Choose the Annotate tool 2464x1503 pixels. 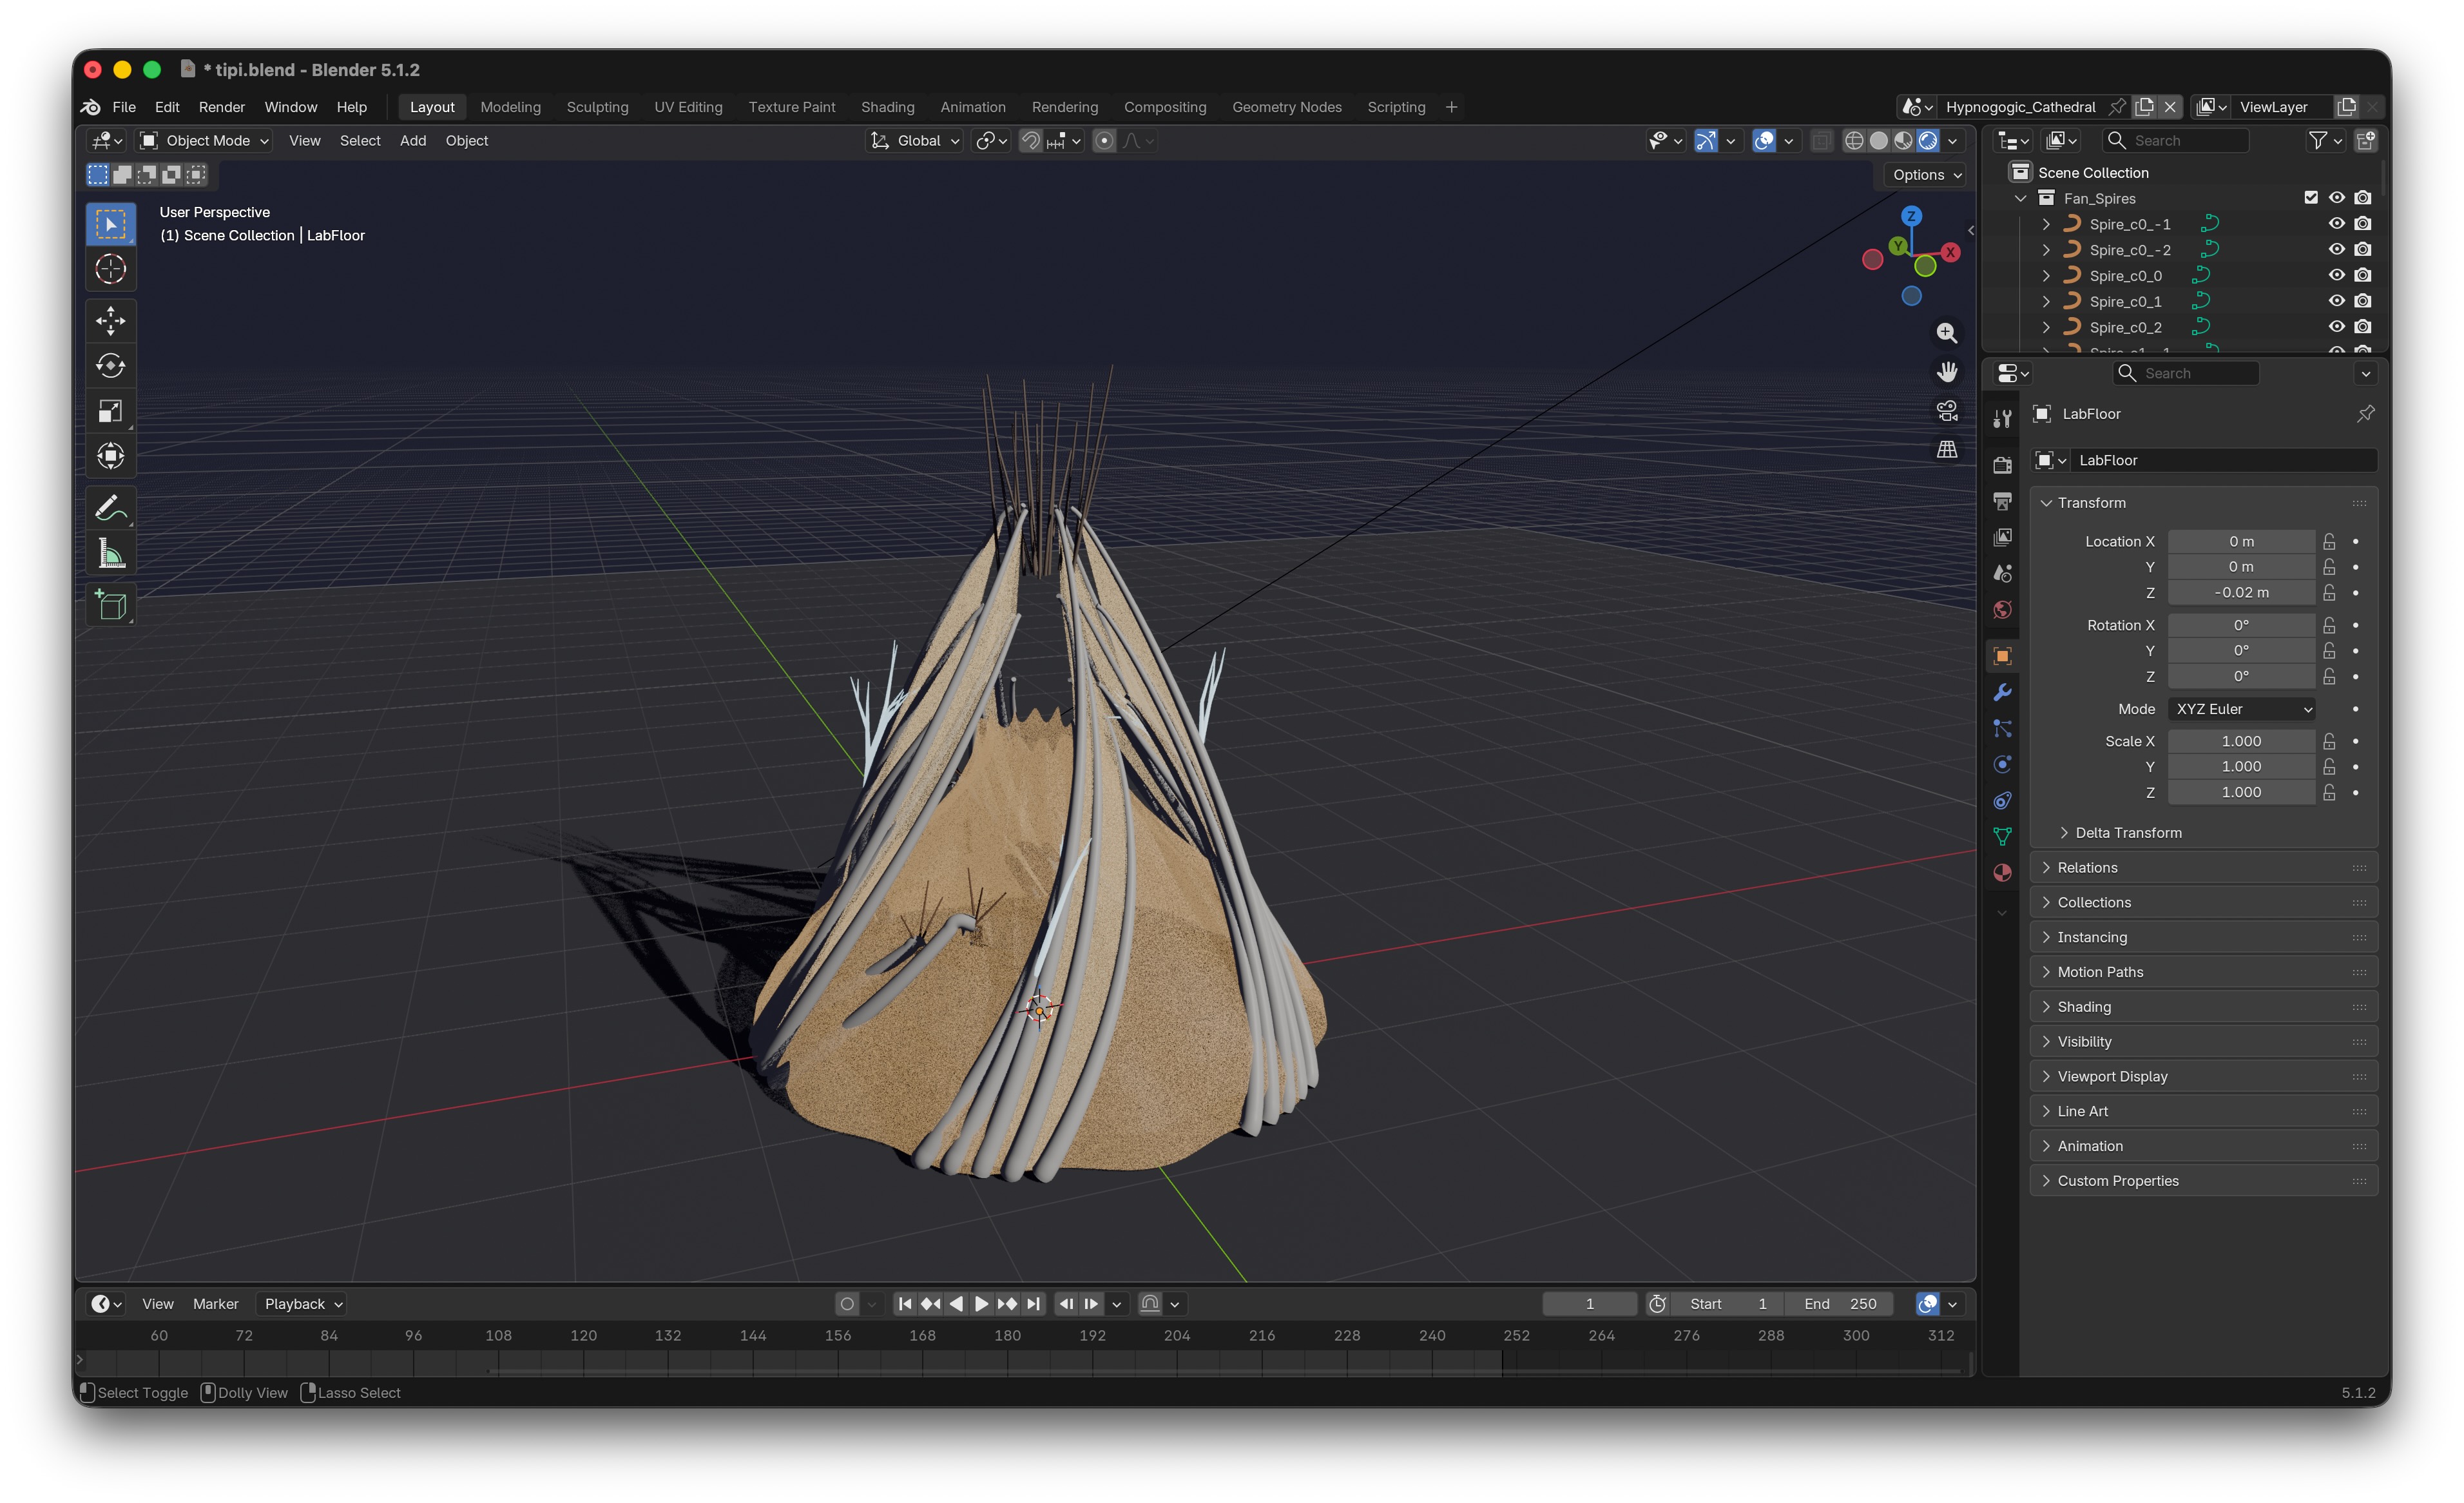click(110, 508)
